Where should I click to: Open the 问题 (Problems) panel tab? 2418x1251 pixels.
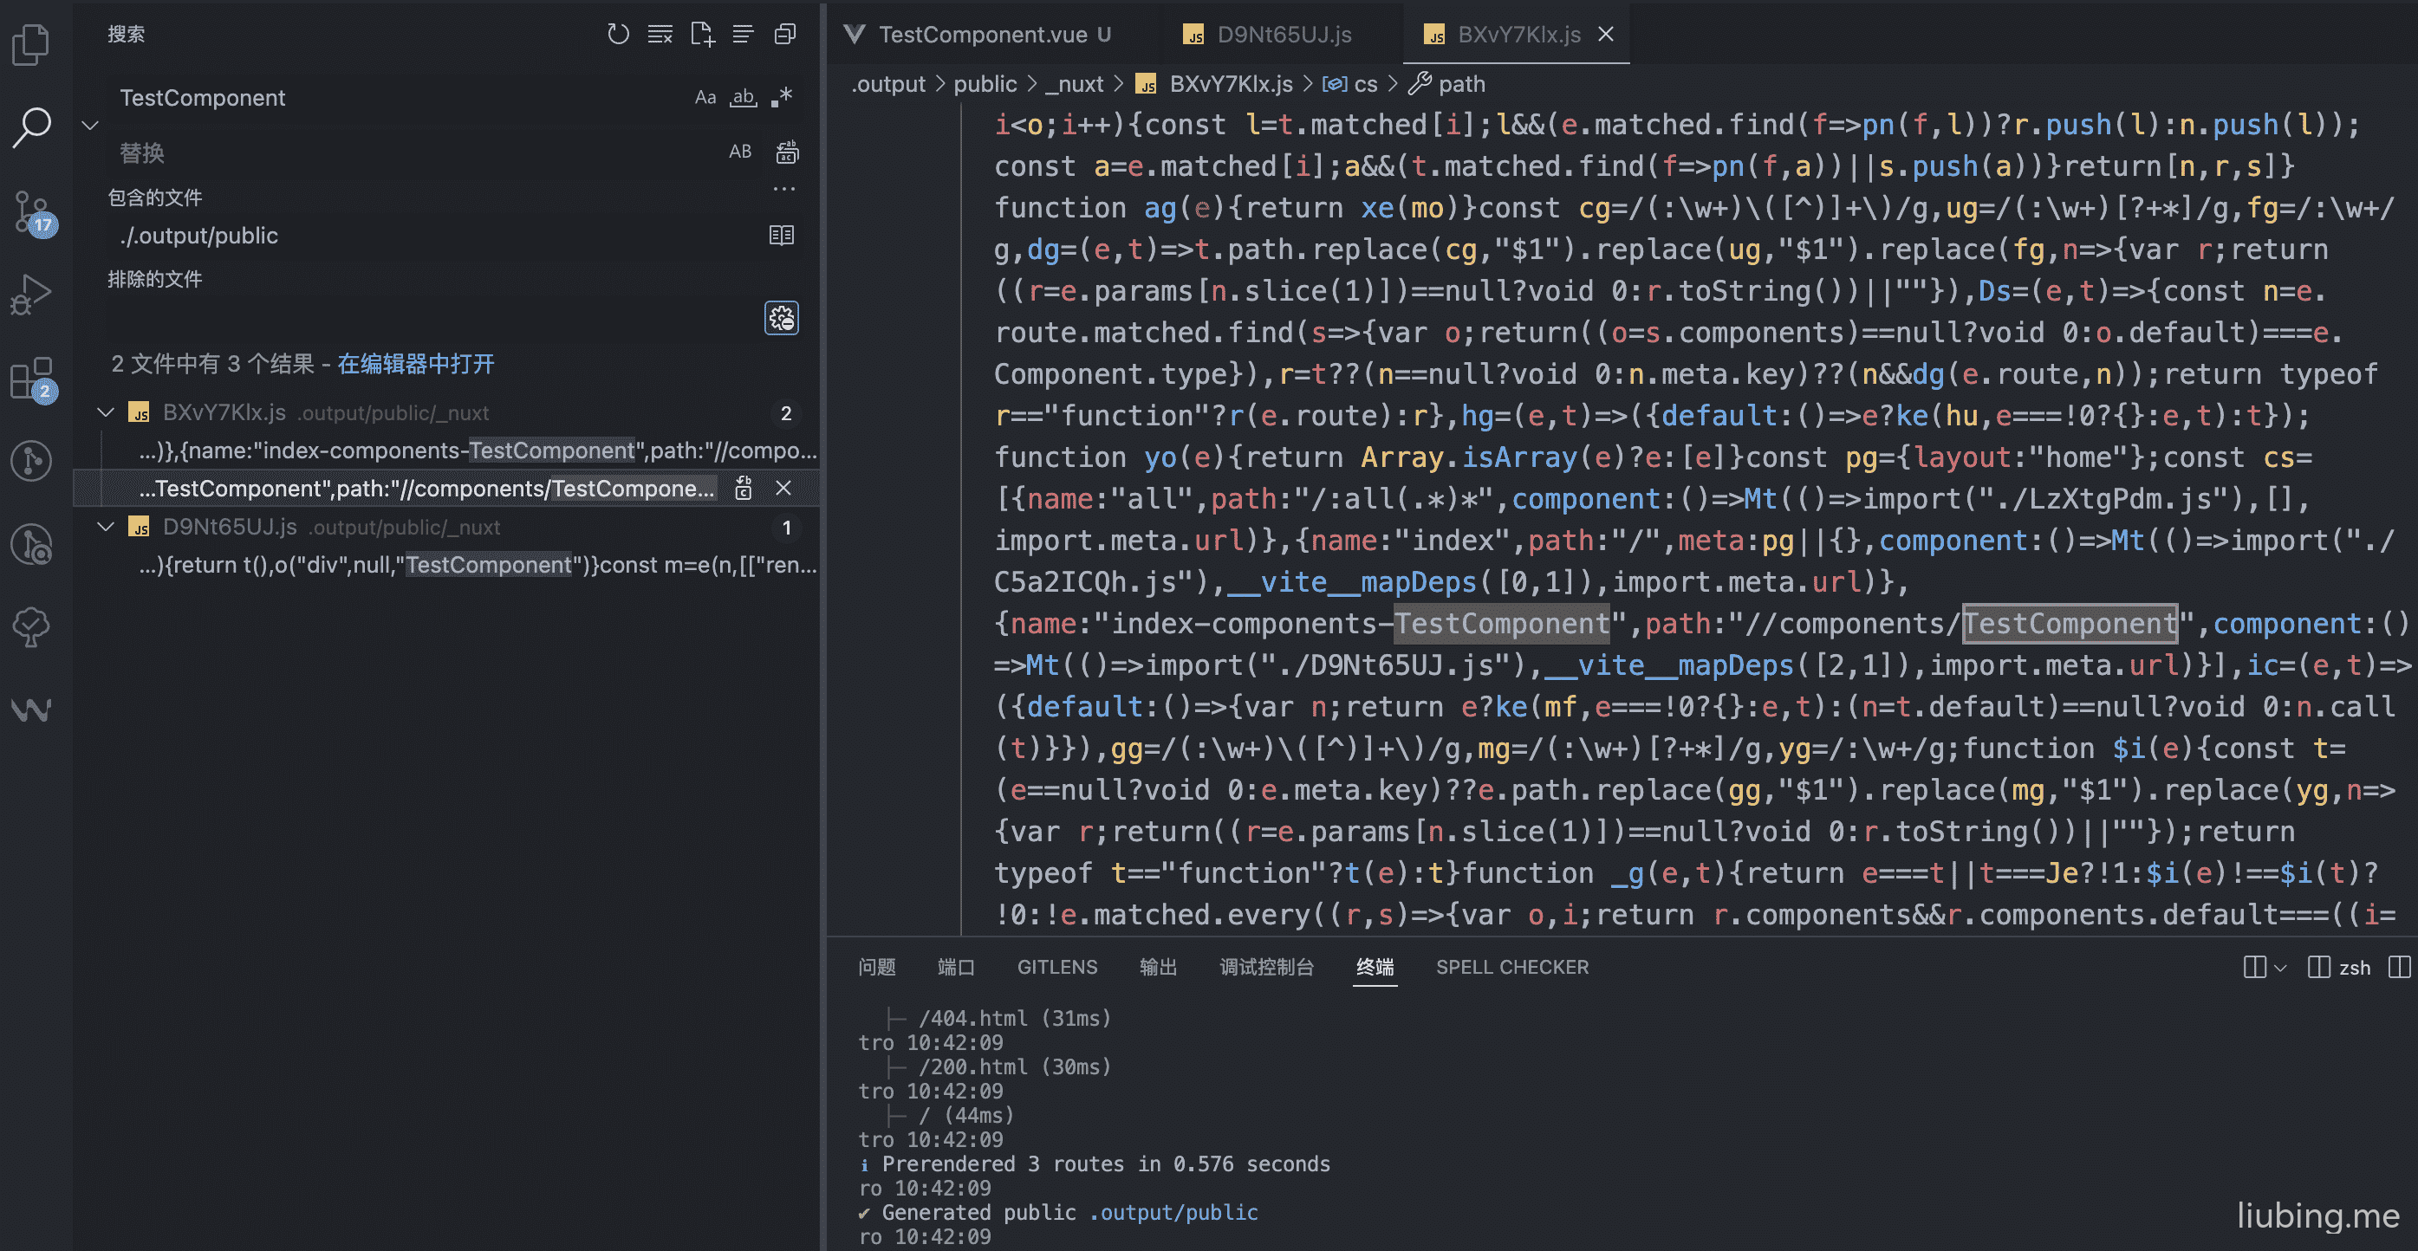point(877,968)
